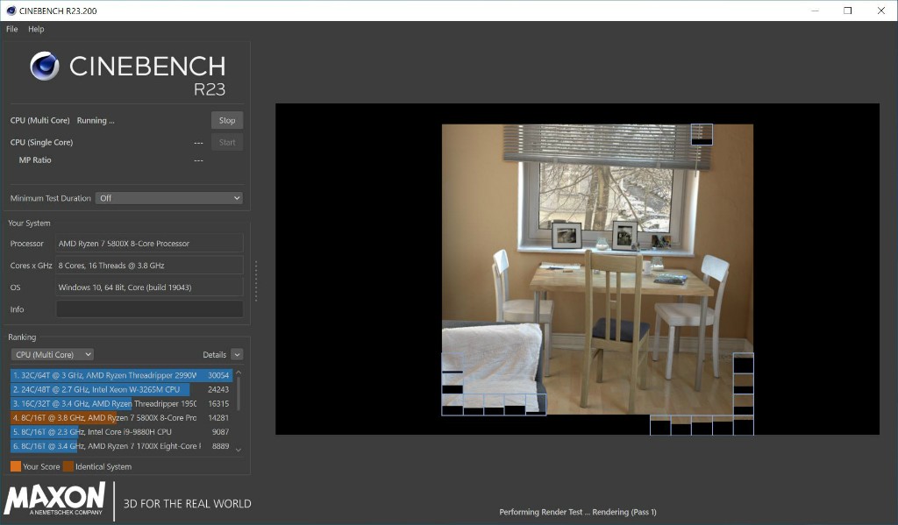This screenshot has height=525, width=898.
Task: Select the Intel Xeon W-3265M ranking row
Action: [x=121, y=389]
